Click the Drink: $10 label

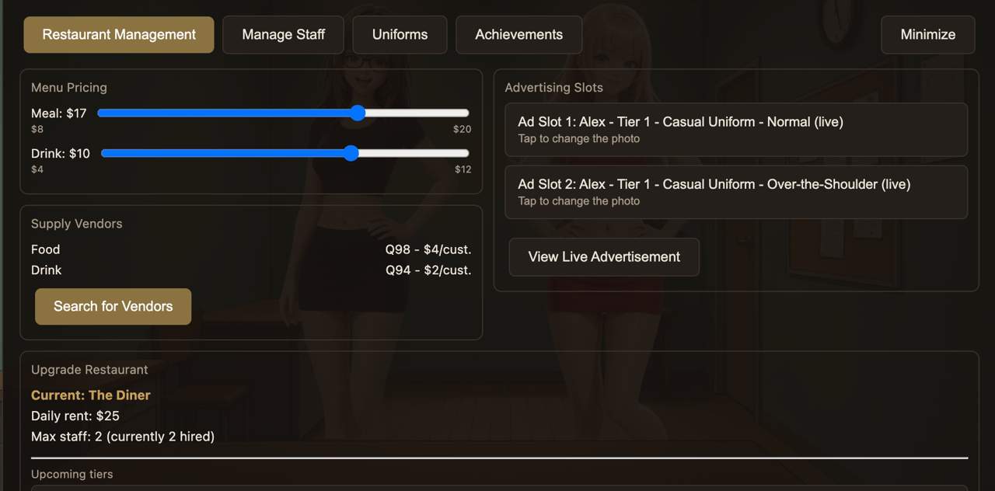[x=61, y=154]
